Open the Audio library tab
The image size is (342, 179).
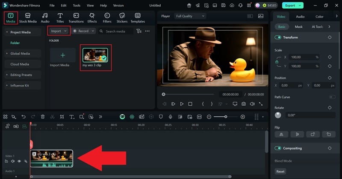coord(45,18)
